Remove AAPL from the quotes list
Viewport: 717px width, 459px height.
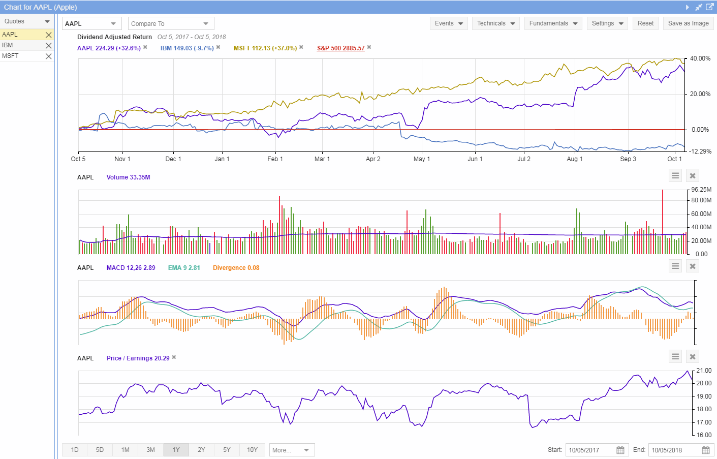click(x=49, y=35)
